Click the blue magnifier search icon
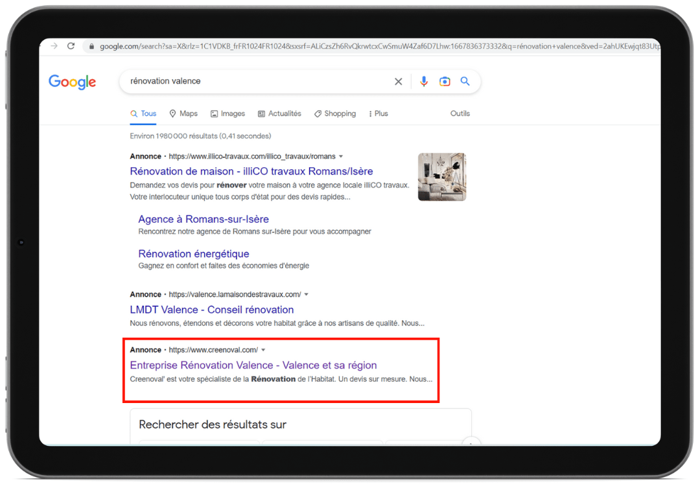The image size is (700, 486). click(465, 81)
